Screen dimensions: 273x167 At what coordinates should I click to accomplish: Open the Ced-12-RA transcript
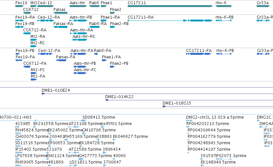(46, 21)
